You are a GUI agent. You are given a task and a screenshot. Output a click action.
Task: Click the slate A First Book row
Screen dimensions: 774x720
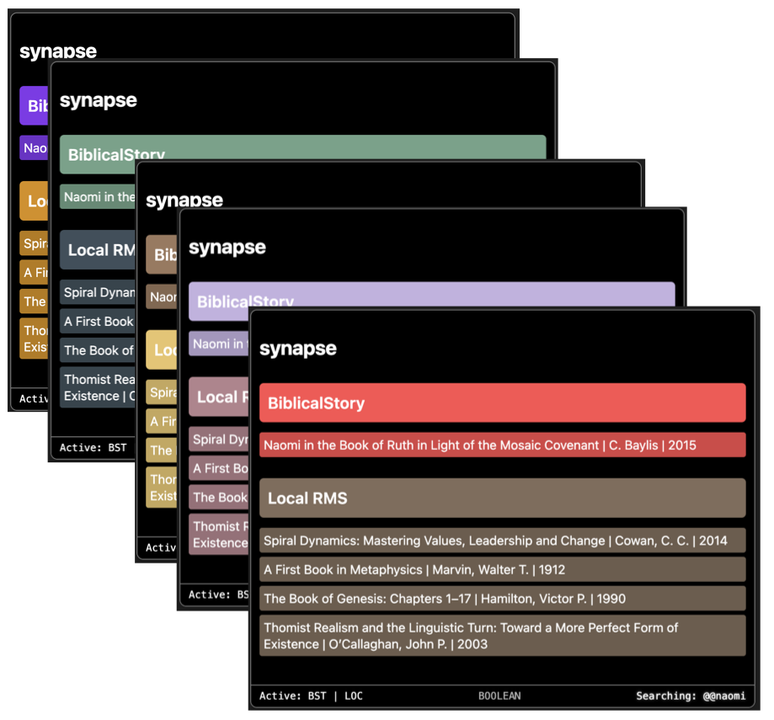pos(98,322)
